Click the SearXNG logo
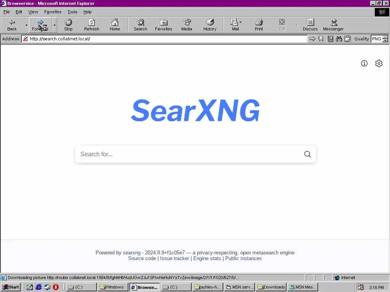This screenshot has width=390, height=292. click(195, 110)
